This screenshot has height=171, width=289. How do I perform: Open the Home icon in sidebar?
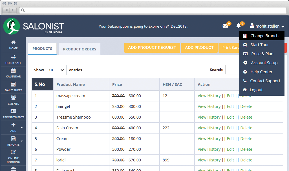[x=13, y=42]
